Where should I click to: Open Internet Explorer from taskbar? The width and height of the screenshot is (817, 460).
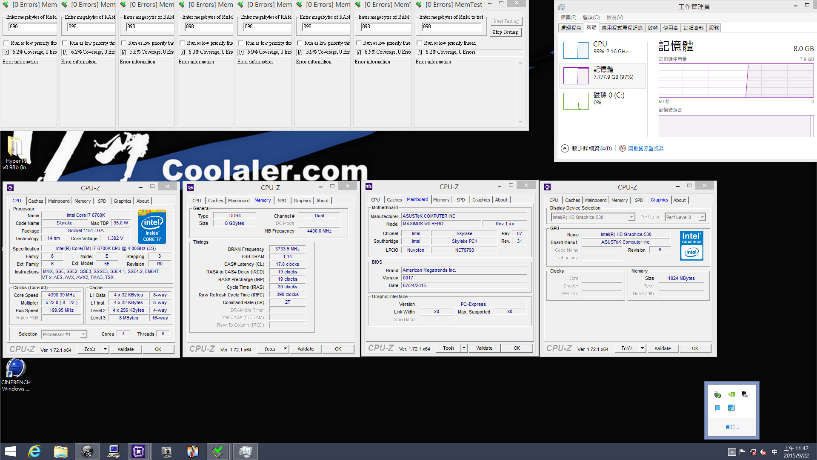pos(34,451)
